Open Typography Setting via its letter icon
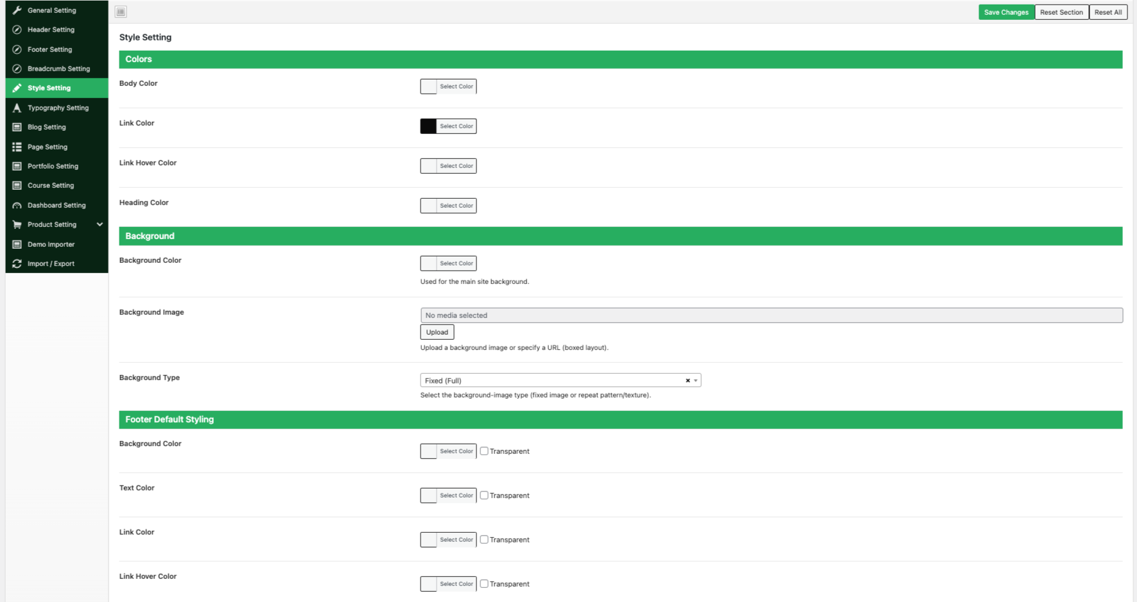The width and height of the screenshot is (1137, 602). (x=17, y=108)
